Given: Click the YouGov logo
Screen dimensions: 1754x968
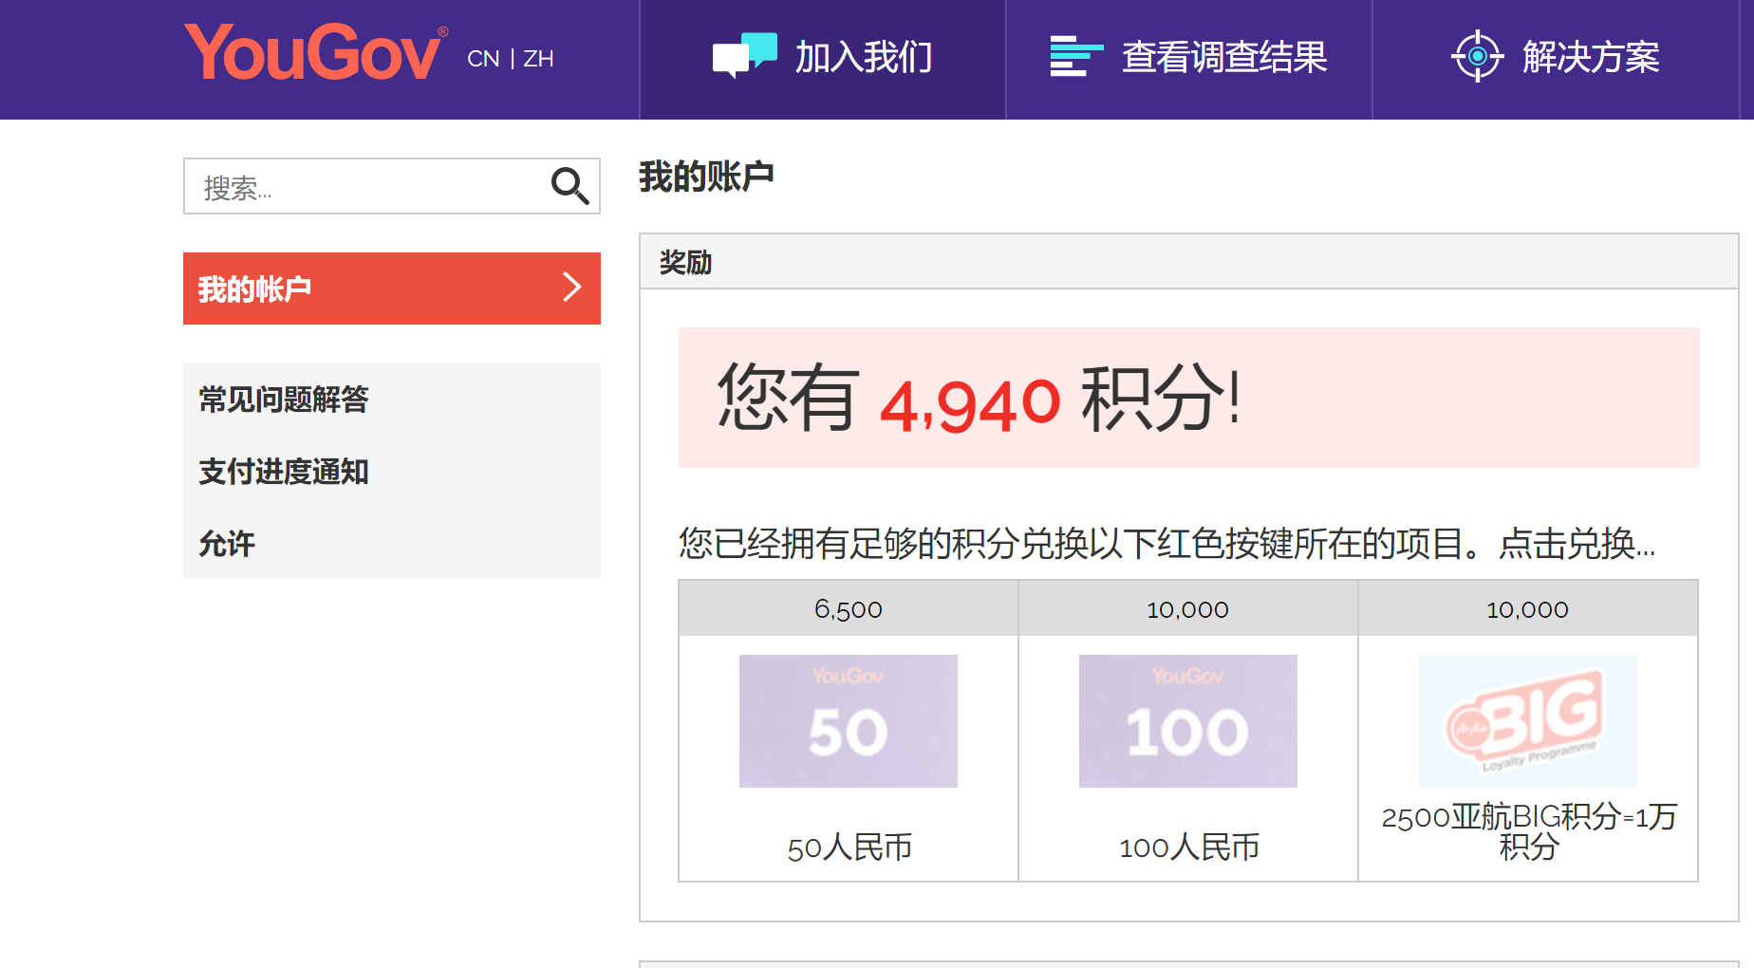Looking at the screenshot, I should point(314,54).
